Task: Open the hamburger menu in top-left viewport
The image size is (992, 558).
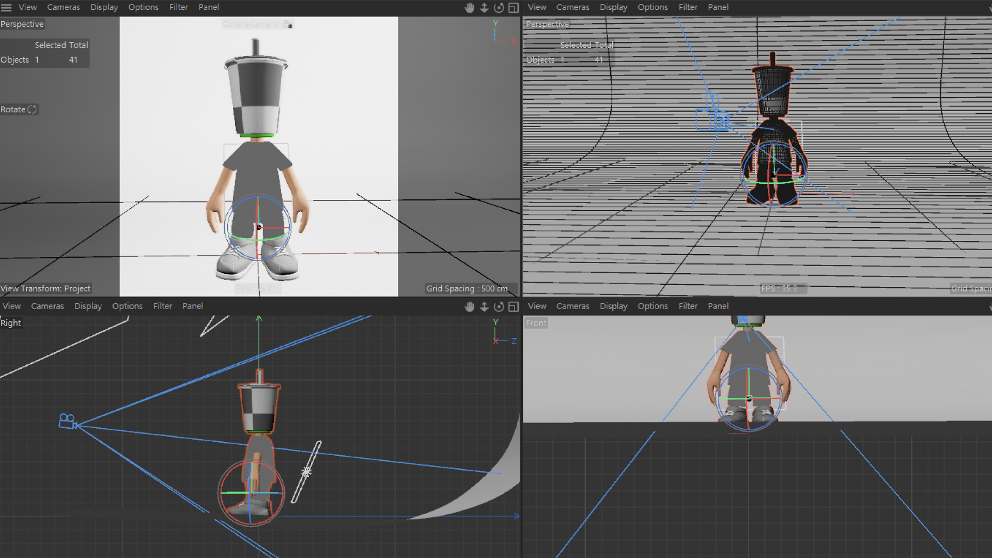Action: 6,7
